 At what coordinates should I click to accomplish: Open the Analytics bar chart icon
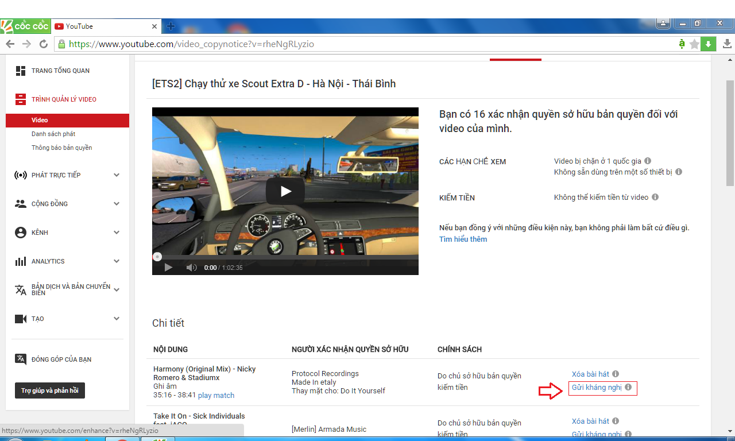21,261
